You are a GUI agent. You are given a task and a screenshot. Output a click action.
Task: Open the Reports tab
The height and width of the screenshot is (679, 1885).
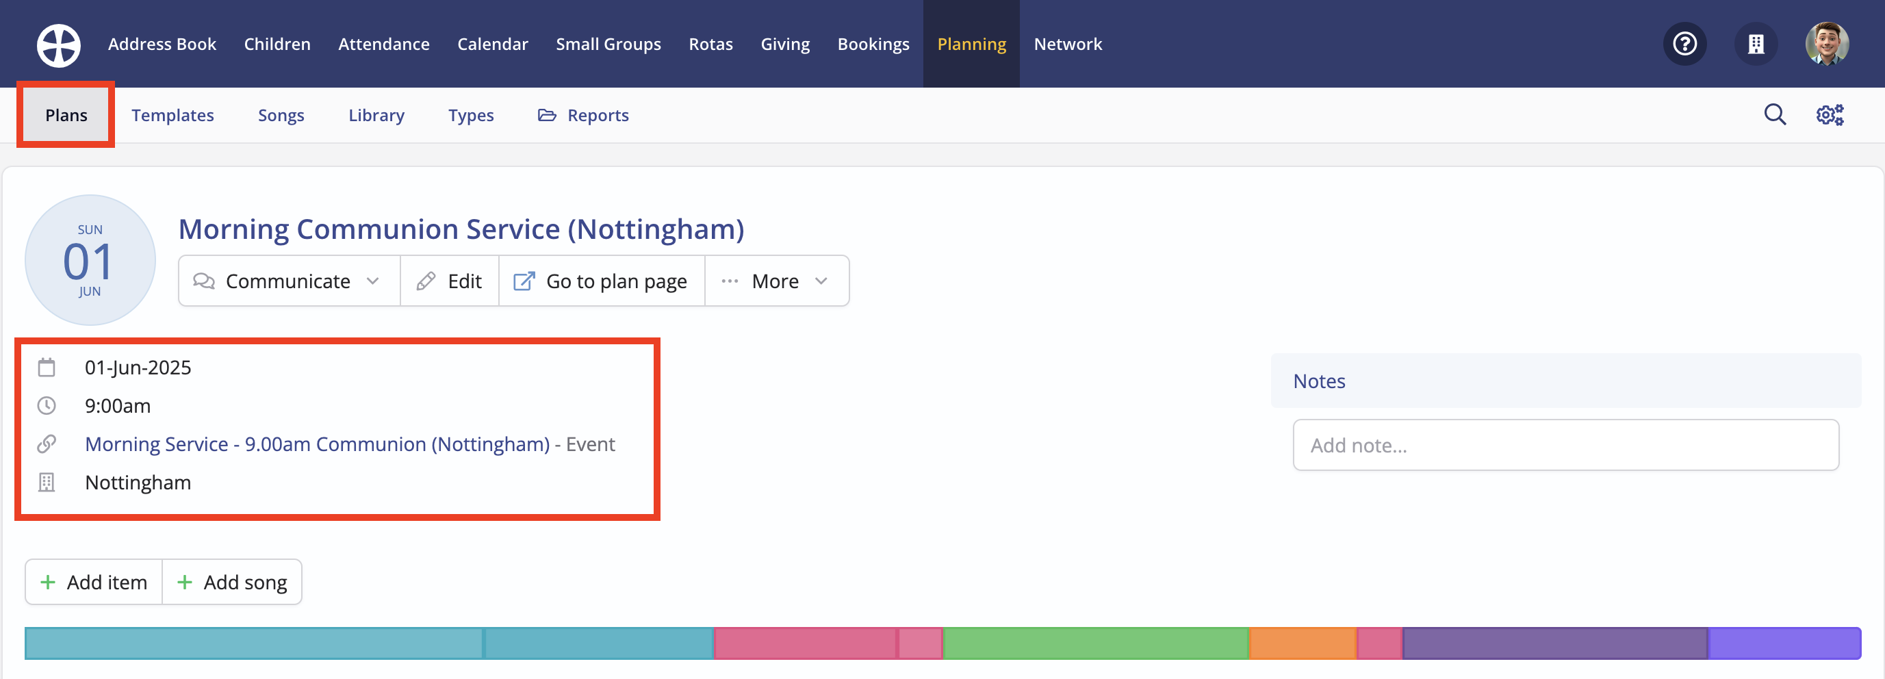click(x=583, y=115)
